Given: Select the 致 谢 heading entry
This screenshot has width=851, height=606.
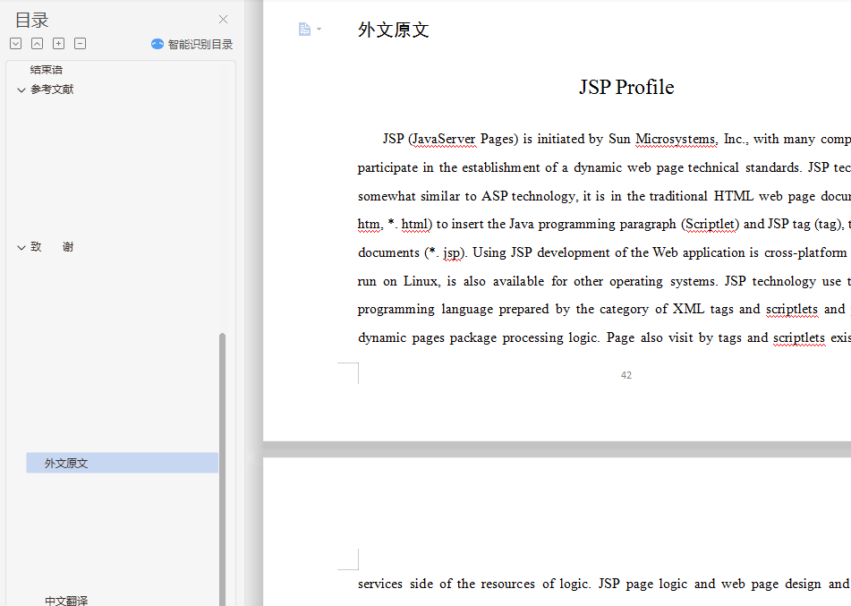Looking at the screenshot, I should [52, 246].
